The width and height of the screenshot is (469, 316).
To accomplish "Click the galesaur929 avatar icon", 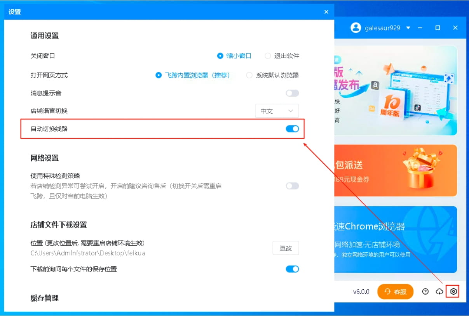I will click(x=356, y=28).
